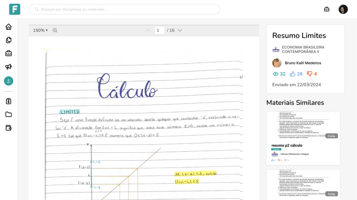Like the material with thumbs up 28
357x200 pixels.
[296, 74]
